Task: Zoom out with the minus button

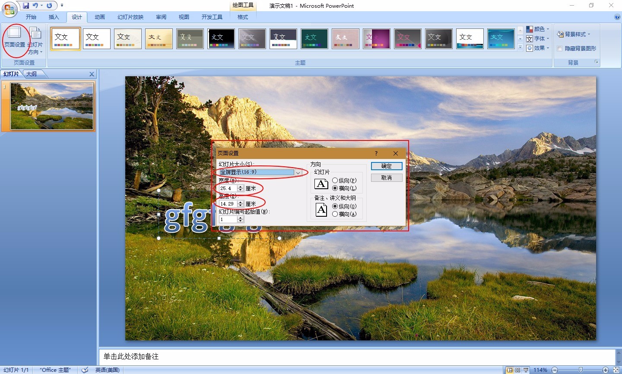Action: [x=555, y=370]
